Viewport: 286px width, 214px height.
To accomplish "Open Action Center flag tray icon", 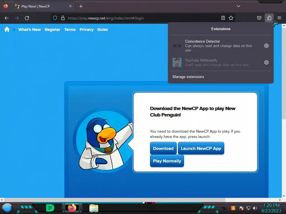I will pos(241,208).
